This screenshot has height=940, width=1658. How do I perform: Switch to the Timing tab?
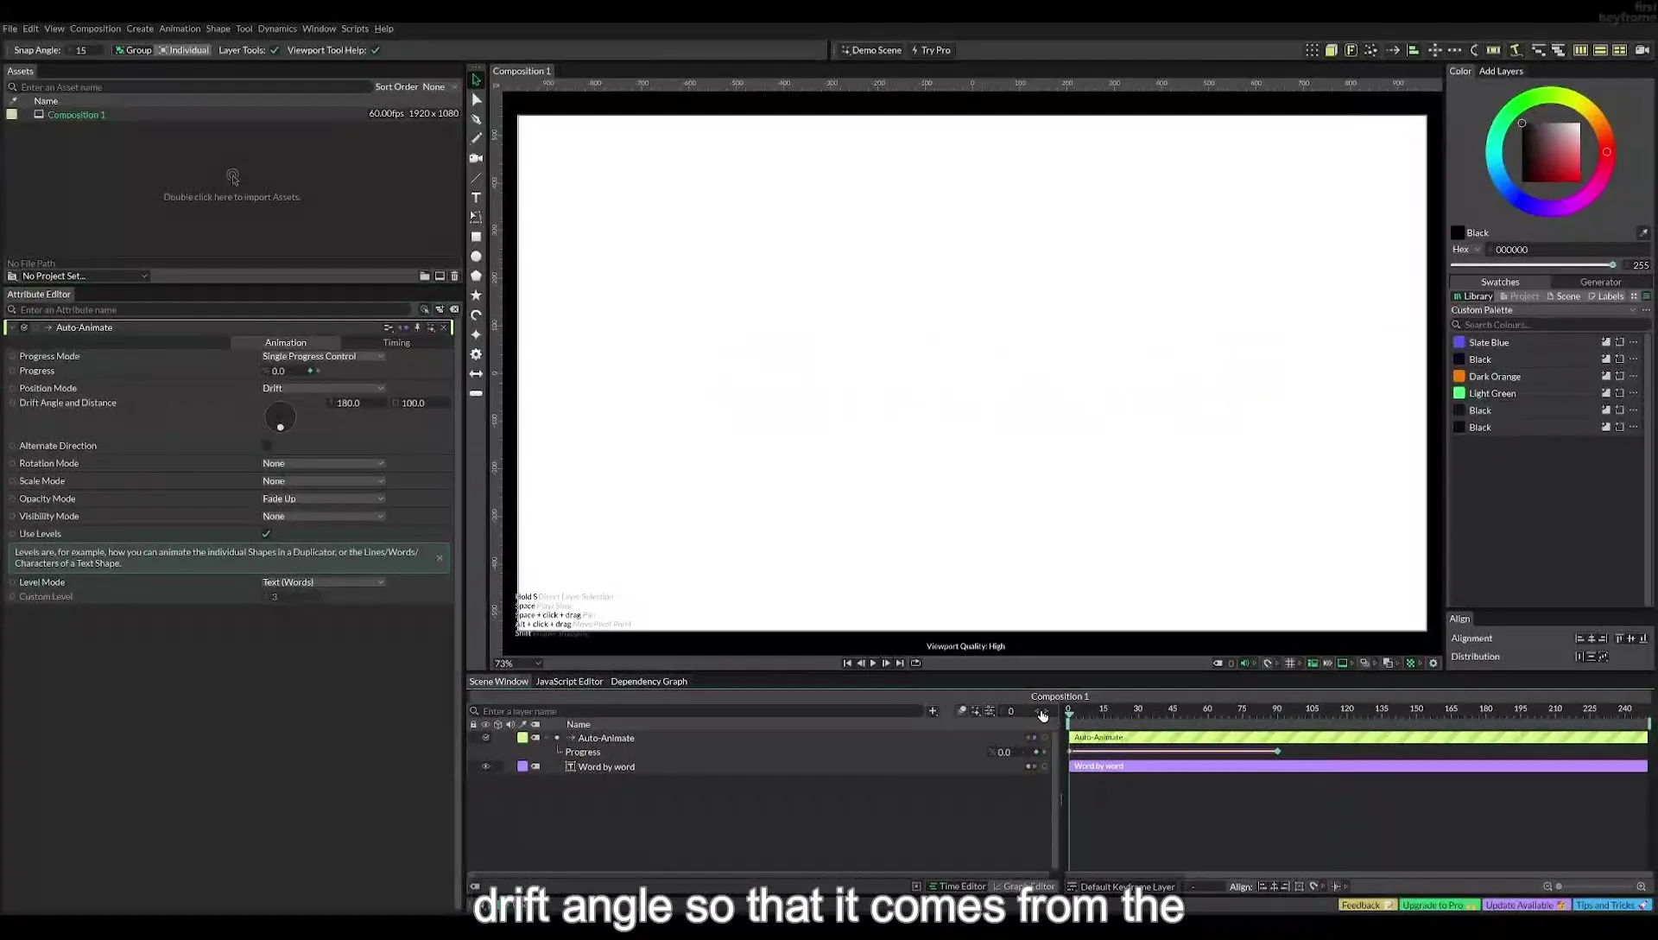[396, 343]
